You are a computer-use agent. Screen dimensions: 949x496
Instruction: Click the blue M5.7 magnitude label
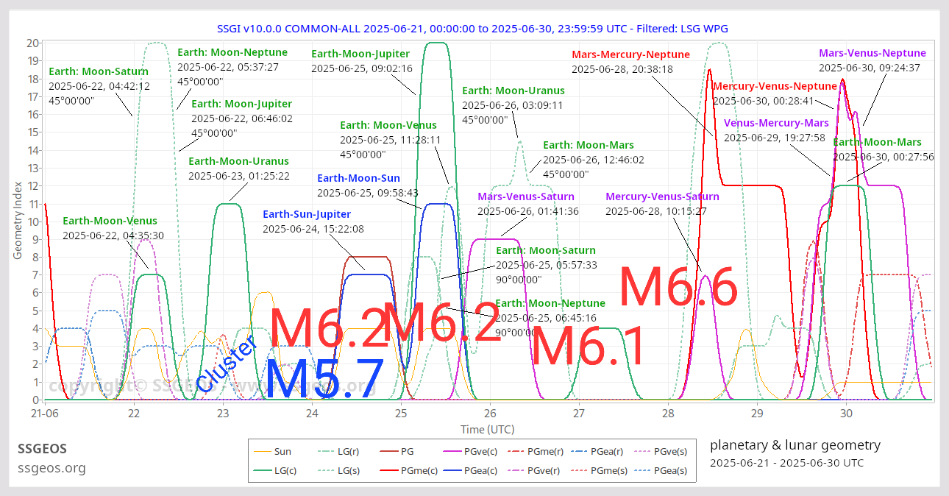tap(324, 380)
